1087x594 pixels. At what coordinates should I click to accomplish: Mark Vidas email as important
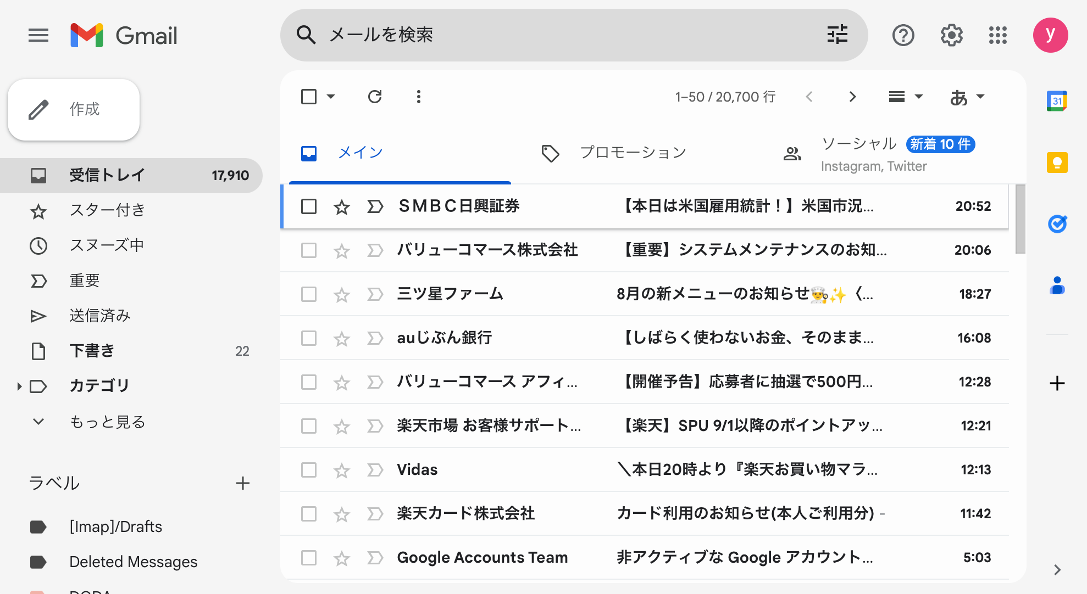(x=375, y=470)
